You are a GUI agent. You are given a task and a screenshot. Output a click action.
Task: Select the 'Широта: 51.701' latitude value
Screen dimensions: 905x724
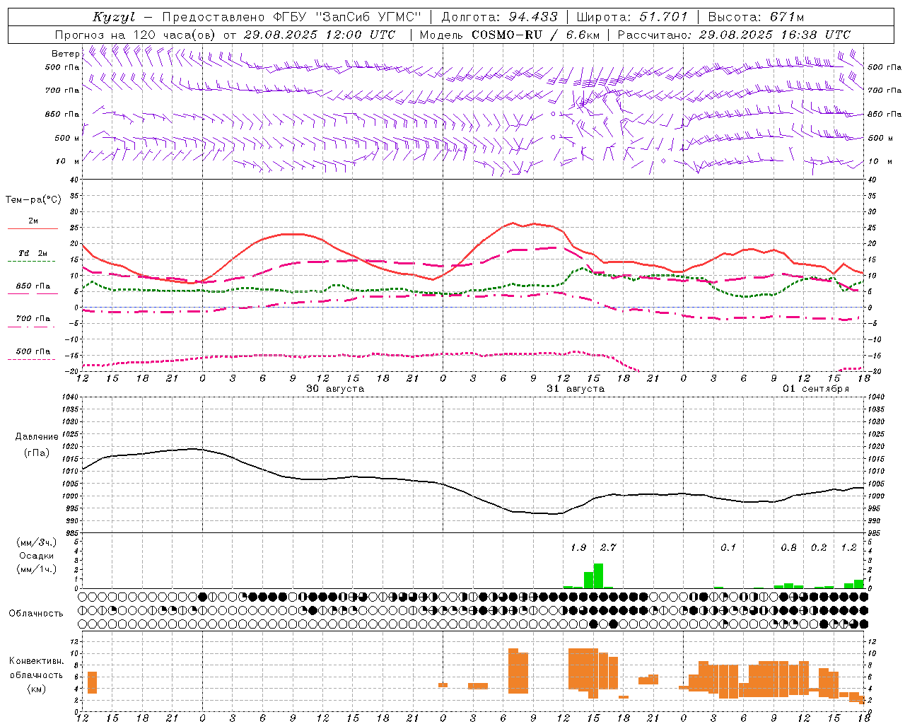click(x=632, y=17)
